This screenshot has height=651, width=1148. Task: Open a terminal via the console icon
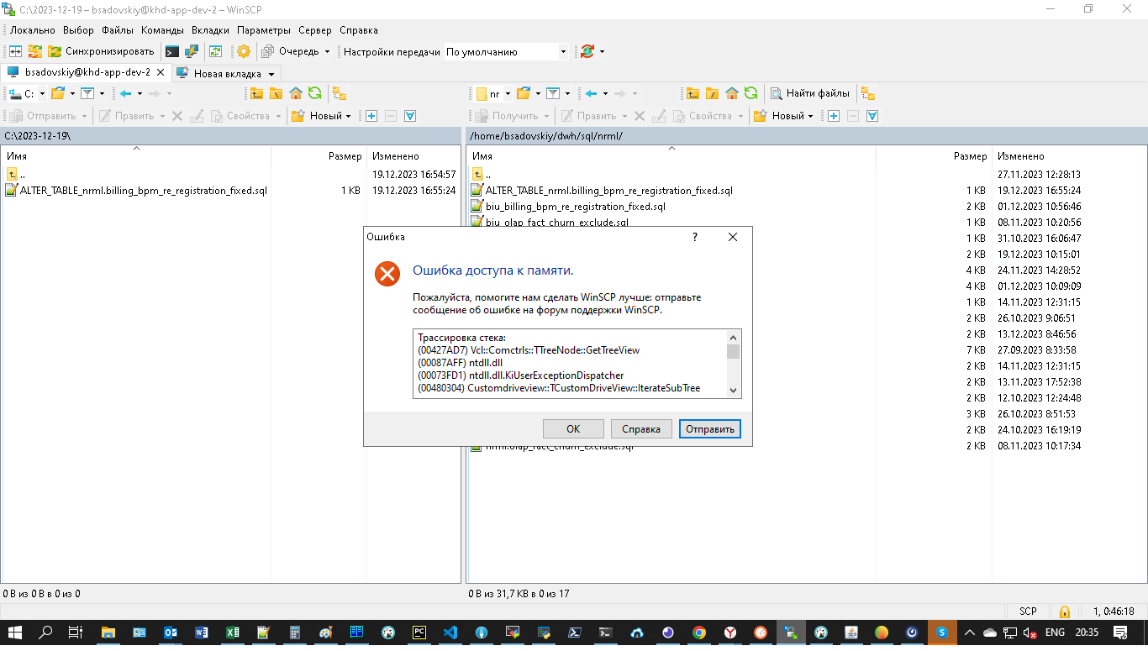pos(171,51)
